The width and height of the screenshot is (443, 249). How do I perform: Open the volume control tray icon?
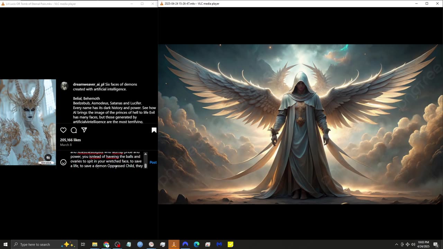[x=413, y=245]
